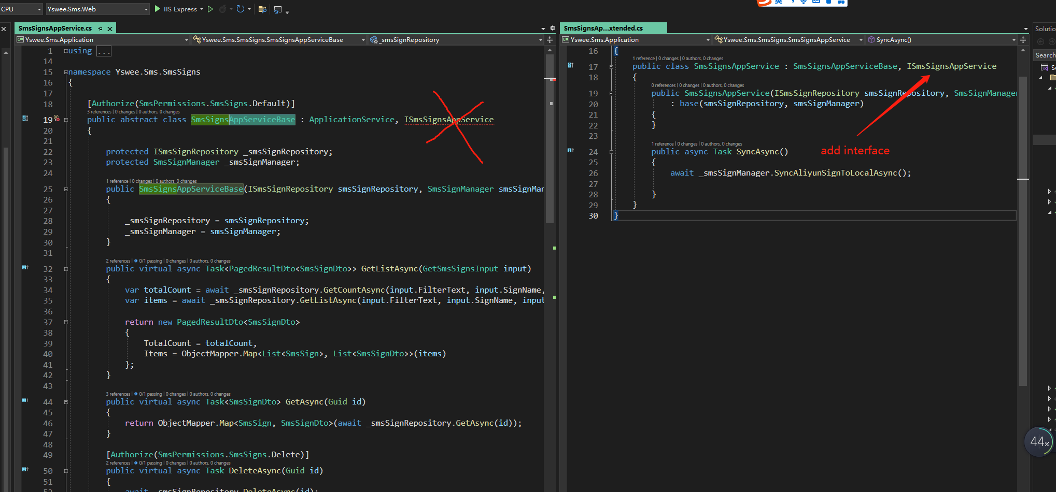Switch to the SmsSignsAp...xtended.cs tab
Screen dimensions: 1056x492
pos(603,28)
